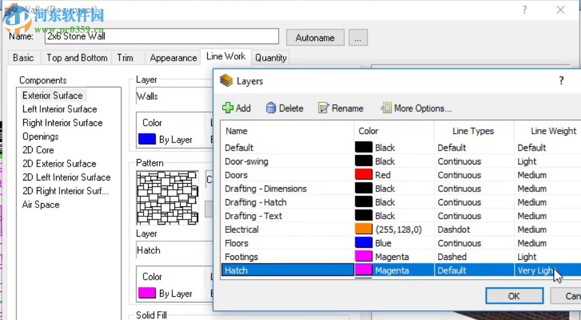Click the Add layer plus icon
The width and height of the screenshot is (581, 320).
click(x=228, y=108)
